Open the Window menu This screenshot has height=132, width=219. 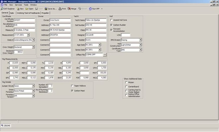point(34,5)
